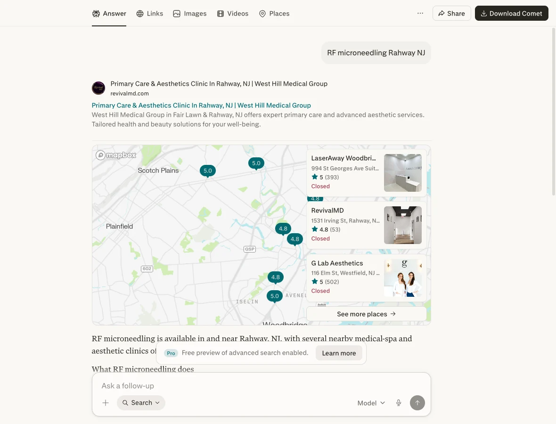Click the Share button

pos(451,13)
